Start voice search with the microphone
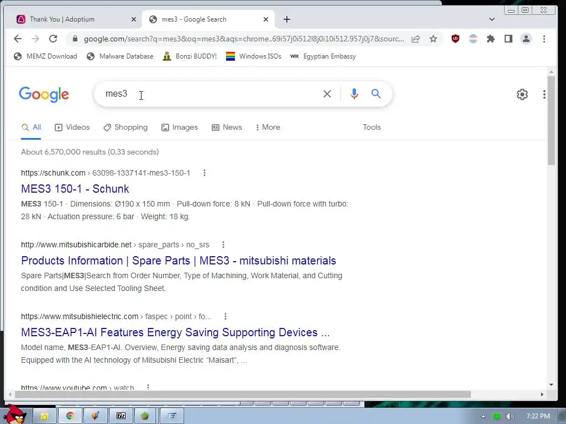Screen dimensions: 566x424 pos(354,94)
